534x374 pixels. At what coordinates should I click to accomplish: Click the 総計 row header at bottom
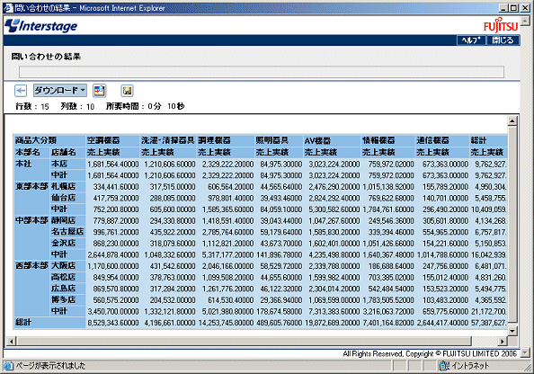click(49, 322)
